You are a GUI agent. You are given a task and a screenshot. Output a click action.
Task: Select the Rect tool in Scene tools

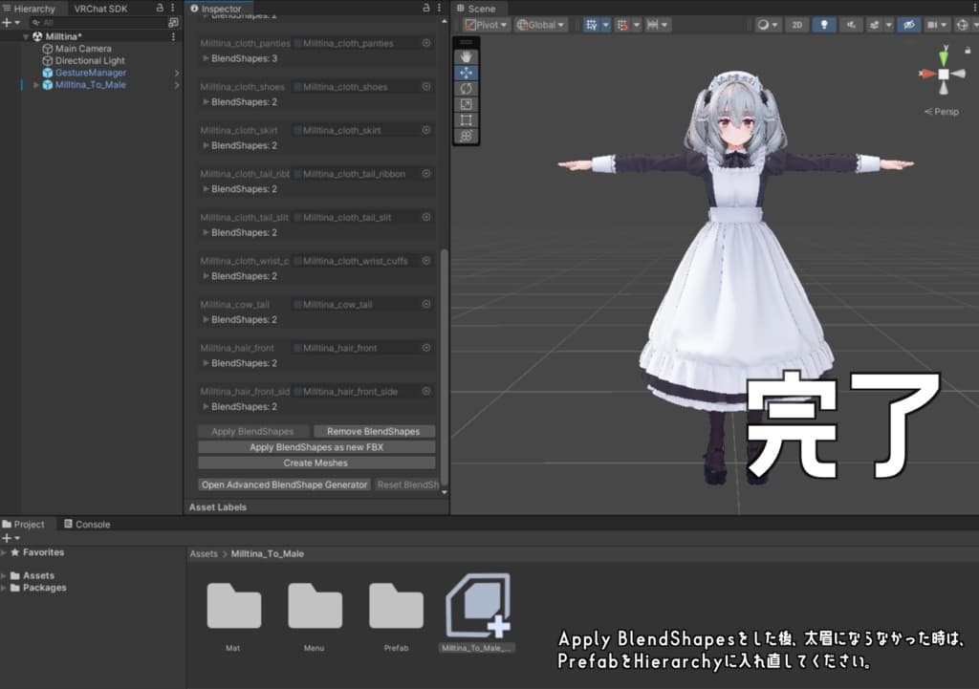click(x=466, y=119)
